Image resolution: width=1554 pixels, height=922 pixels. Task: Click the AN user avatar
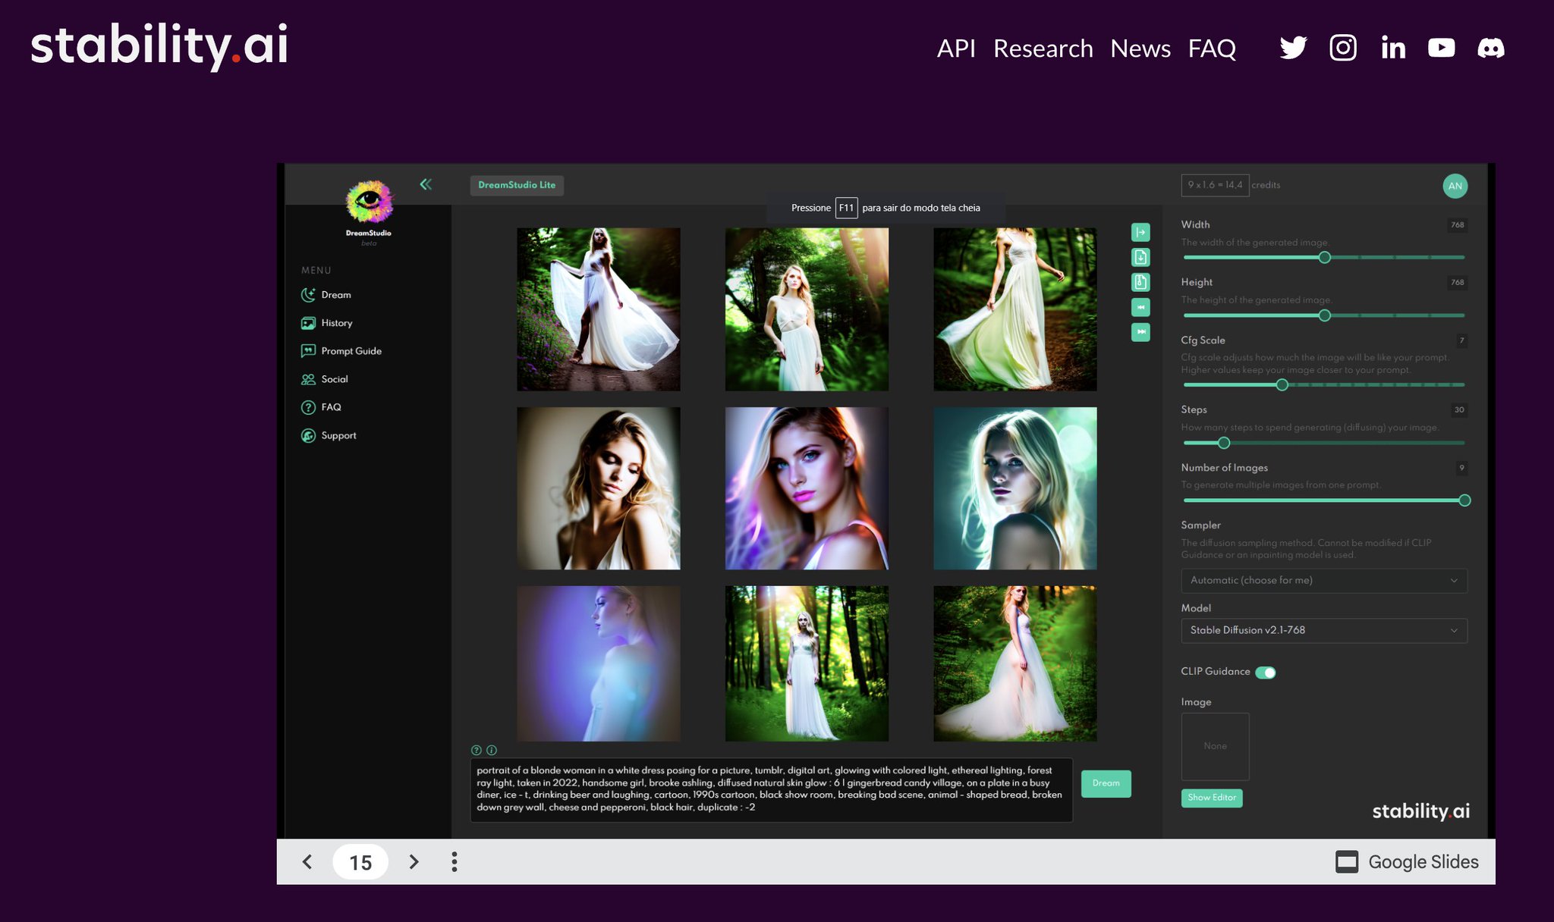pos(1455,186)
